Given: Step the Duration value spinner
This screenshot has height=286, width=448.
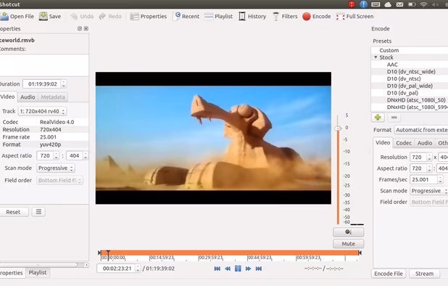Looking at the screenshot, I should (63, 83).
